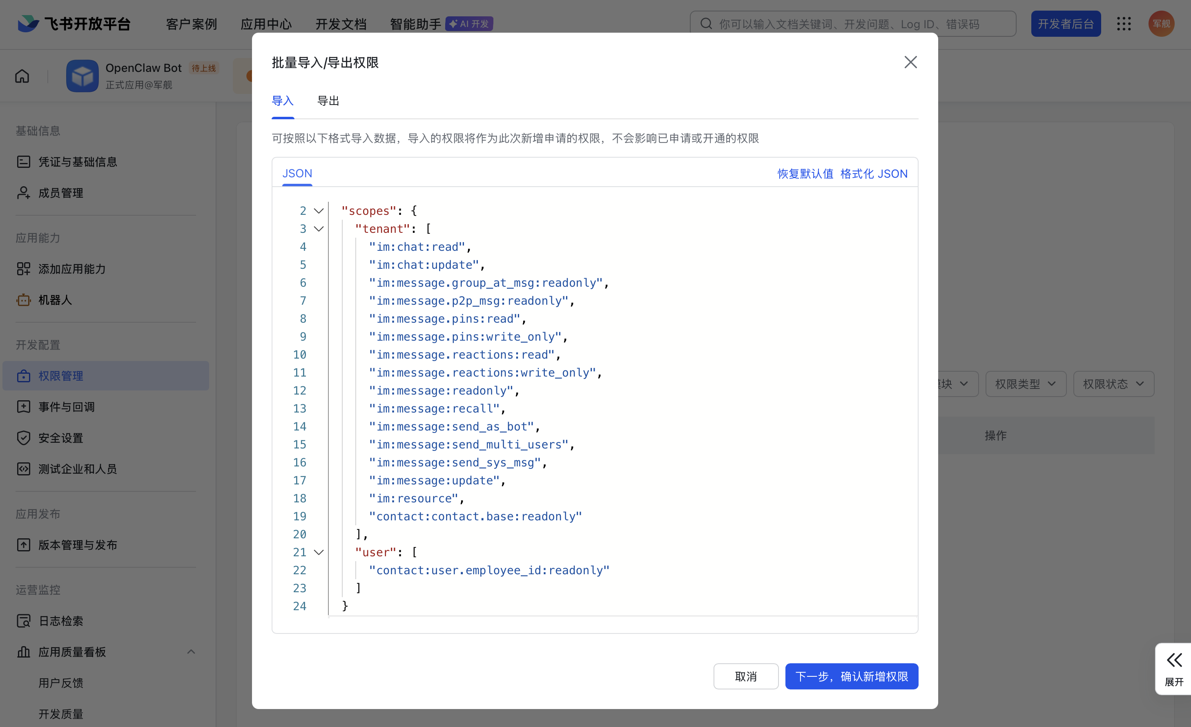Collapse the "scopes" fold arrow at line 2

[319, 211]
